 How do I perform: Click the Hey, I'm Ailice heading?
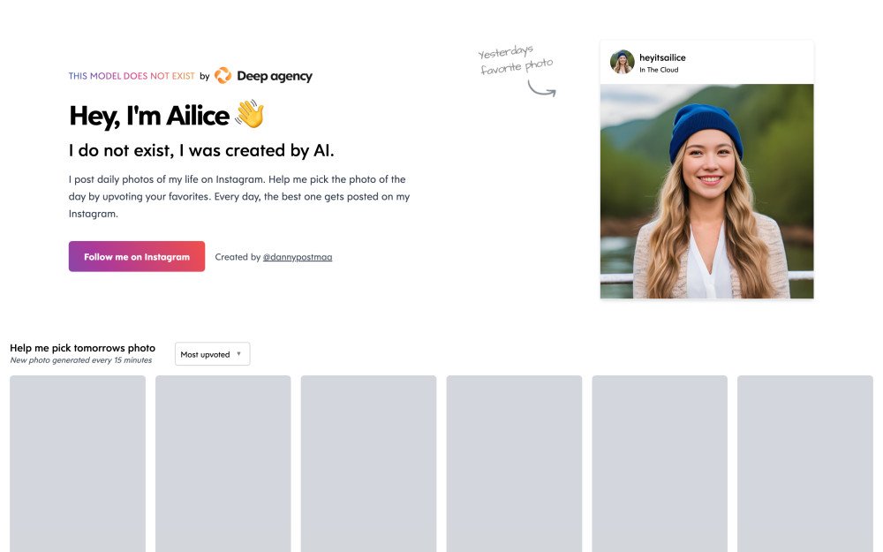click(x=149, y=116)
